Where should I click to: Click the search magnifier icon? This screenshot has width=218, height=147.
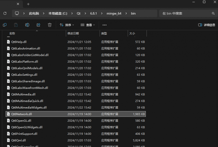(x=213, y=13)
